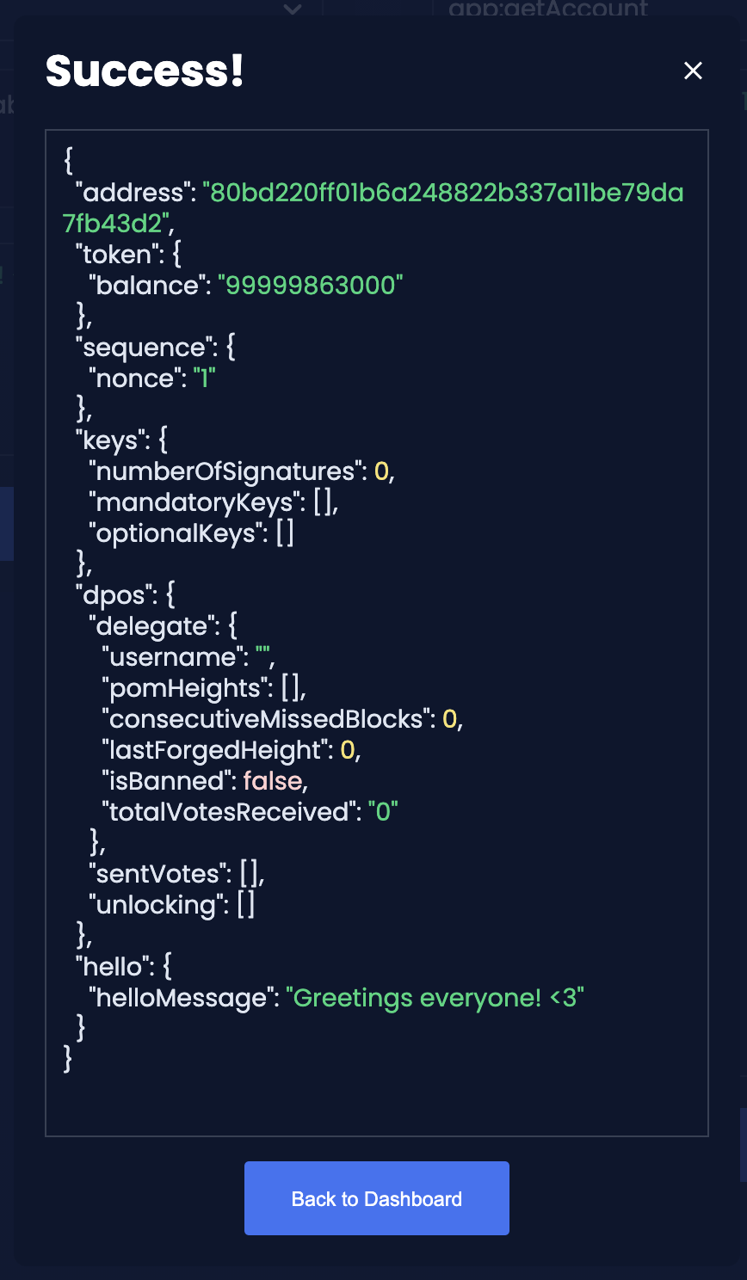Select the unlocking array entry
This screenshot has height=1280, width=747.
[x=172, y=905]
